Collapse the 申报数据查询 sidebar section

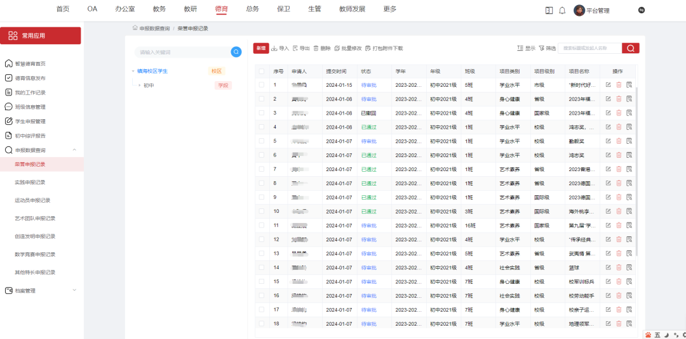pyautogui.click(x=74, y=150)
